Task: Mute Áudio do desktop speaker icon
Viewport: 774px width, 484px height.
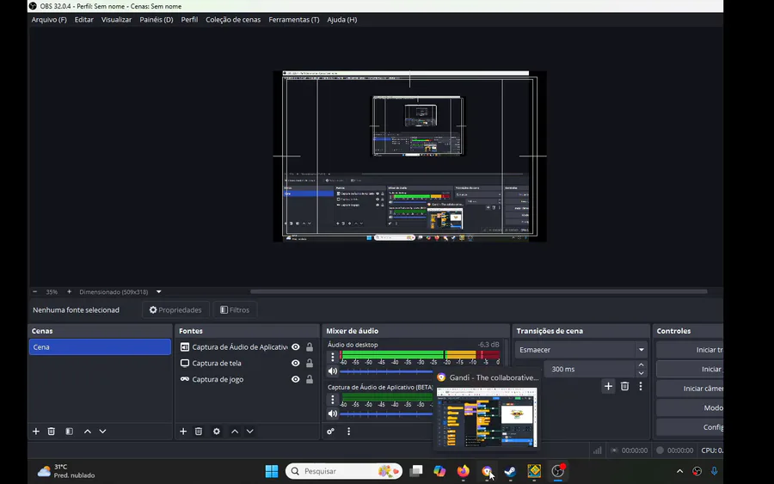Action: 333,371
